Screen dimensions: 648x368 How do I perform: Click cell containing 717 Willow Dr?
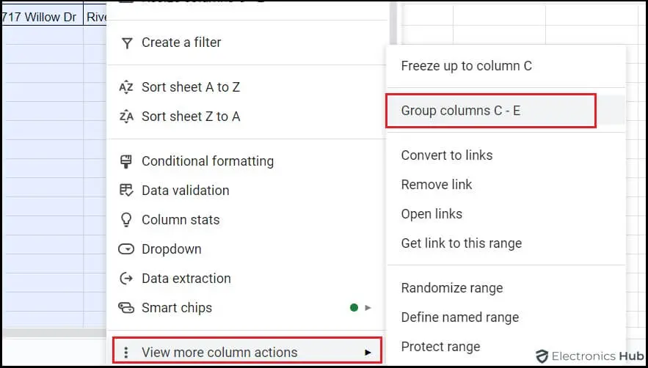pos(41,17)
